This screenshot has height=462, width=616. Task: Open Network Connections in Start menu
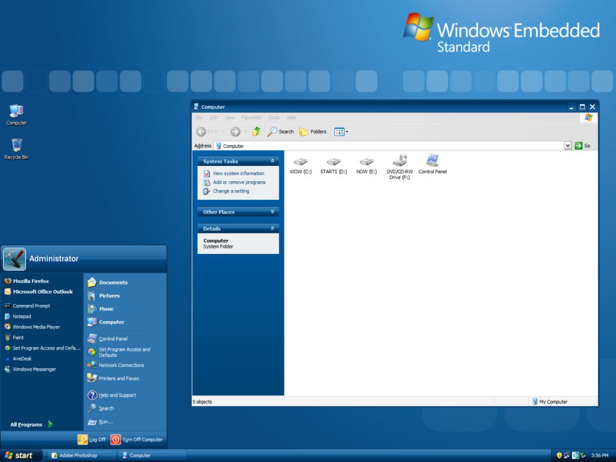(x=116, y=365)
